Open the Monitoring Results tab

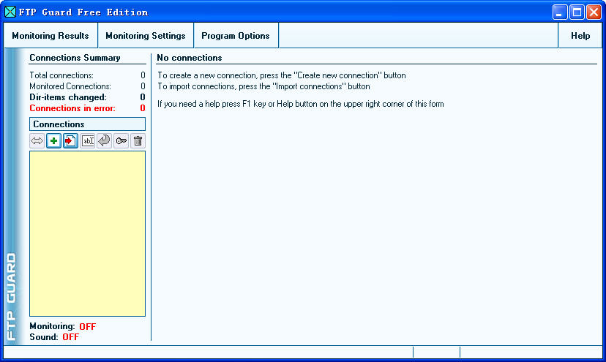click(50, 36)
